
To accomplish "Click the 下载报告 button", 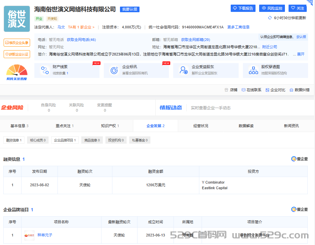I will [243, 8].
